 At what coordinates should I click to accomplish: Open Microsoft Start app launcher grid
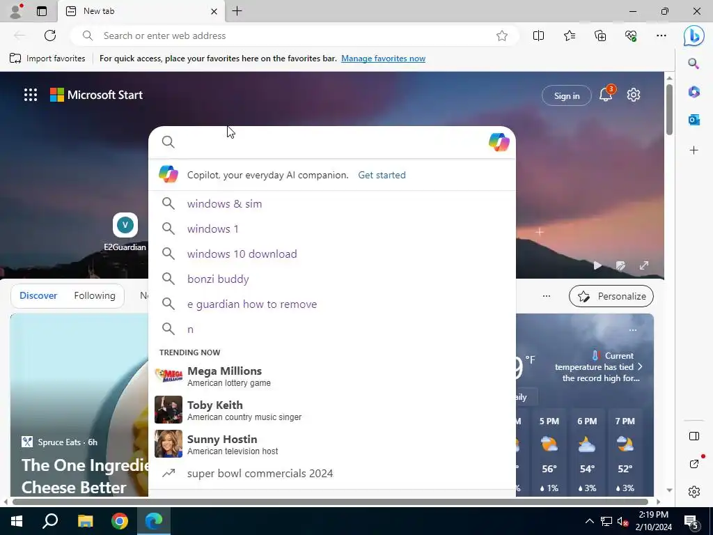pyautogui.click(x=31, y=95)
